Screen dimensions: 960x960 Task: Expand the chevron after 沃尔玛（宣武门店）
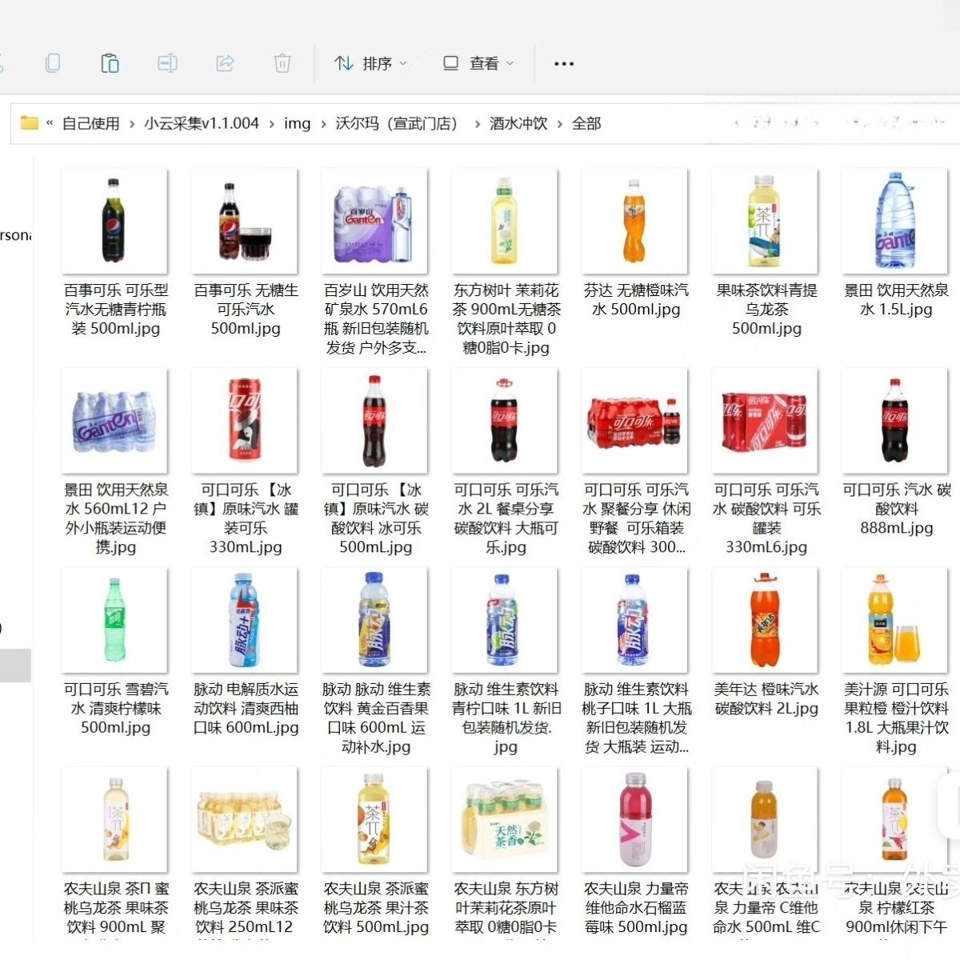[x=478, y=124]
